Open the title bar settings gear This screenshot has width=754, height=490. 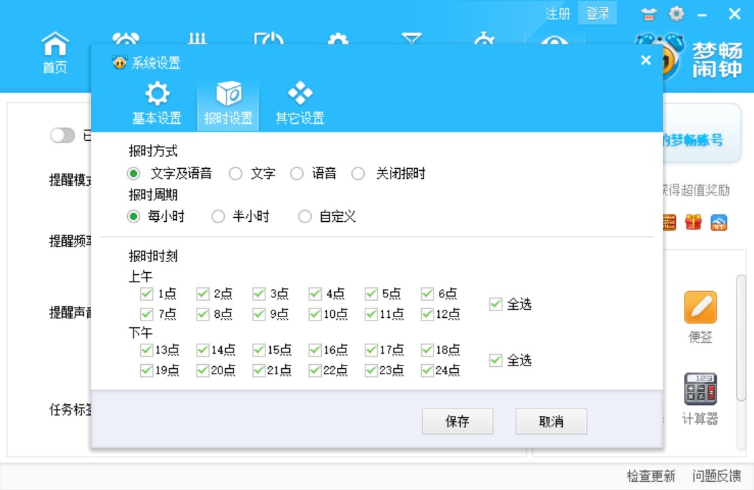676,13
